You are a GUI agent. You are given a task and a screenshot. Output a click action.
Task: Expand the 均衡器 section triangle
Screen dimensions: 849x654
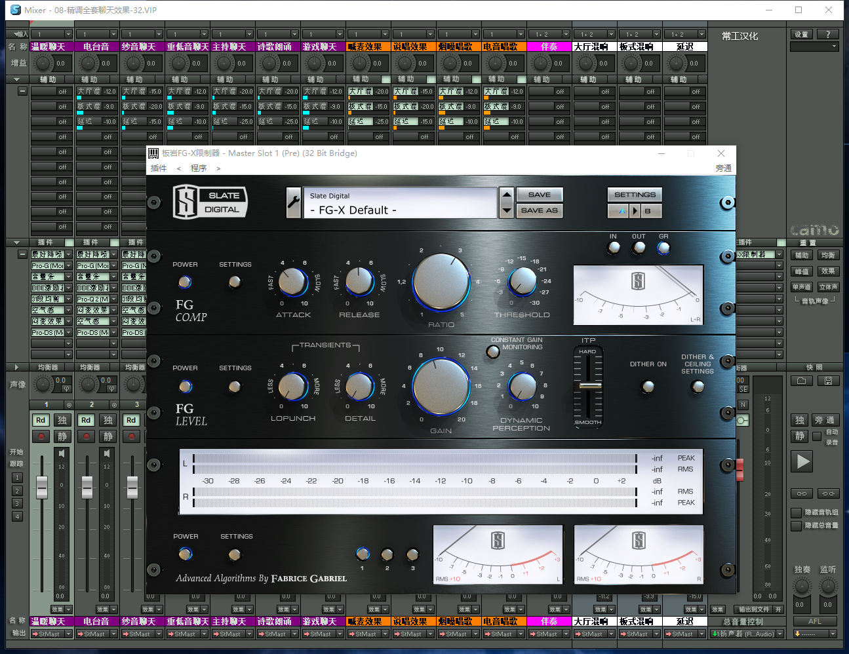tap(17, 367)
